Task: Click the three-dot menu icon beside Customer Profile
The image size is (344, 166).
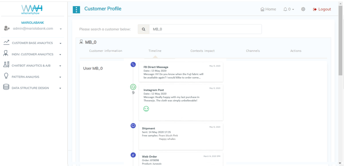Action: 76,10
